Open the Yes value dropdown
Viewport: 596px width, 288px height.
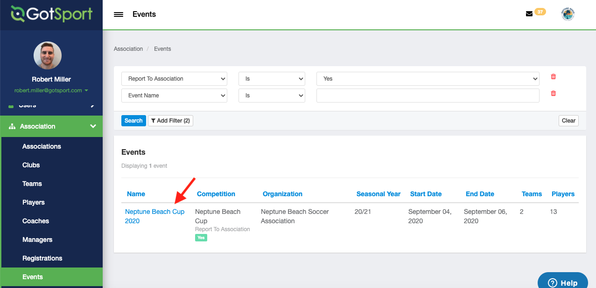(428, 79)
